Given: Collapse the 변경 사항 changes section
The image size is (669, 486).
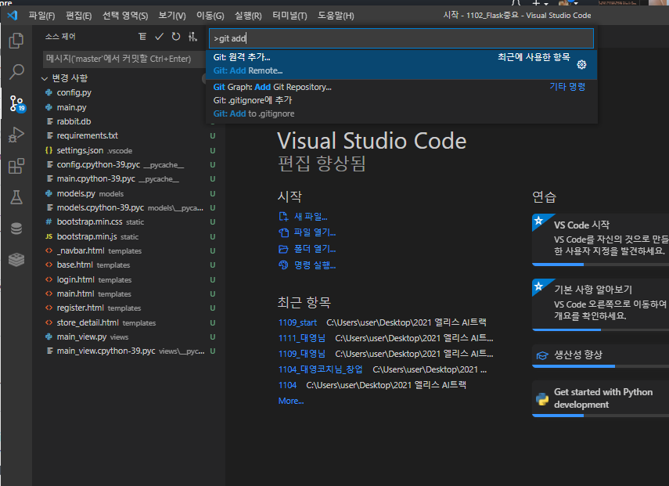Looking at the screenshot, I should tap(45, 78).
